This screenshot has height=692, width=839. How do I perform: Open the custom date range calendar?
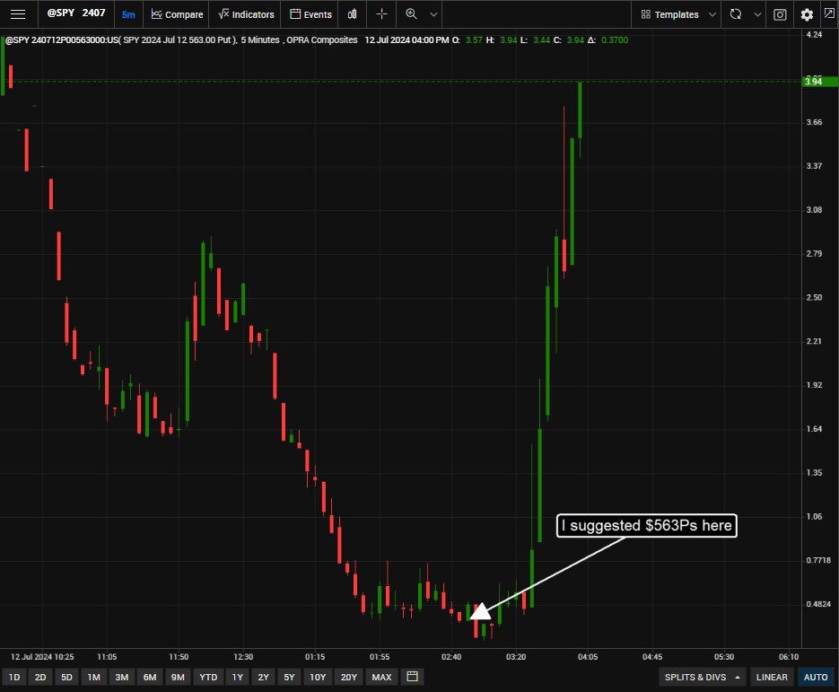(412, 677)
